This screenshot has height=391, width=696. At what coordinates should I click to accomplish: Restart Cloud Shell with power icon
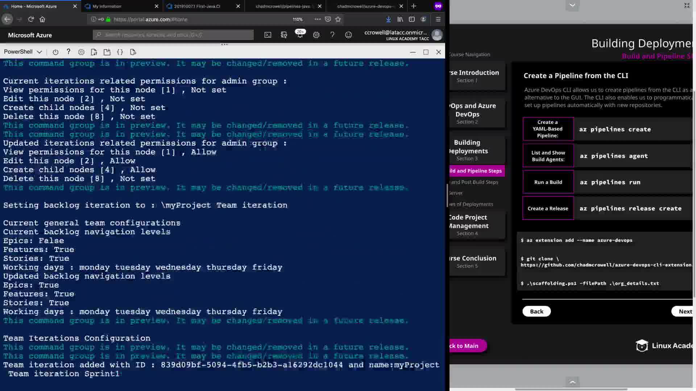click(x=55, y=52)
